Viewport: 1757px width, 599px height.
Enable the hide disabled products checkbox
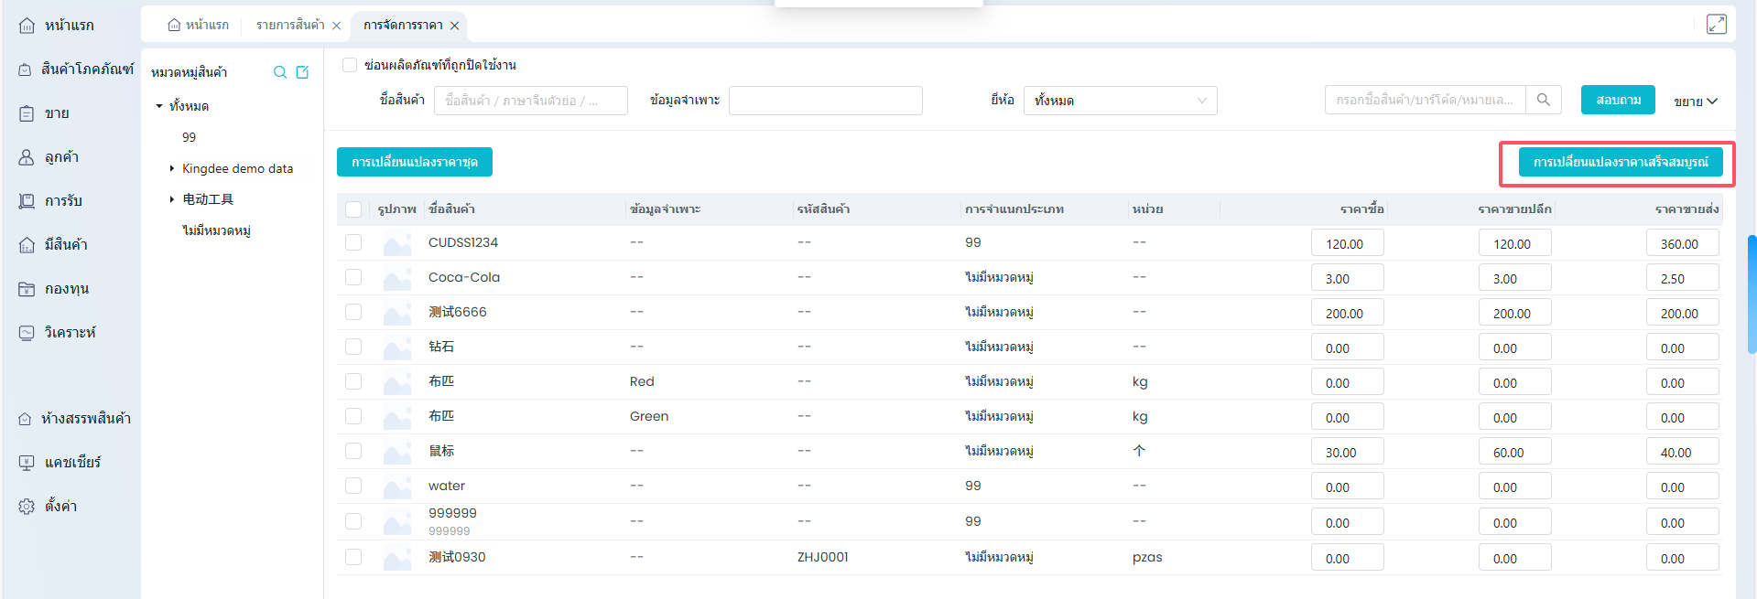coord(350,65)
